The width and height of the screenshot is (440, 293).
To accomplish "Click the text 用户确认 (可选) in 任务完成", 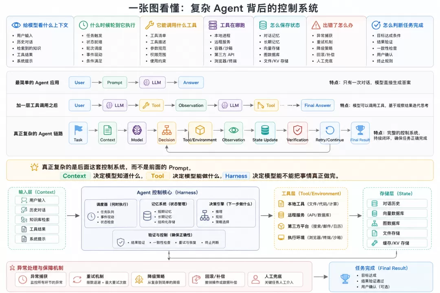I will pos(376,287).
